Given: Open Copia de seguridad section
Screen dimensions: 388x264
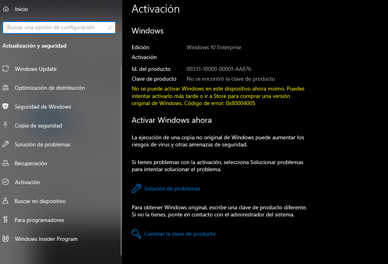Looking at the screenshot, I should [38, 126].
